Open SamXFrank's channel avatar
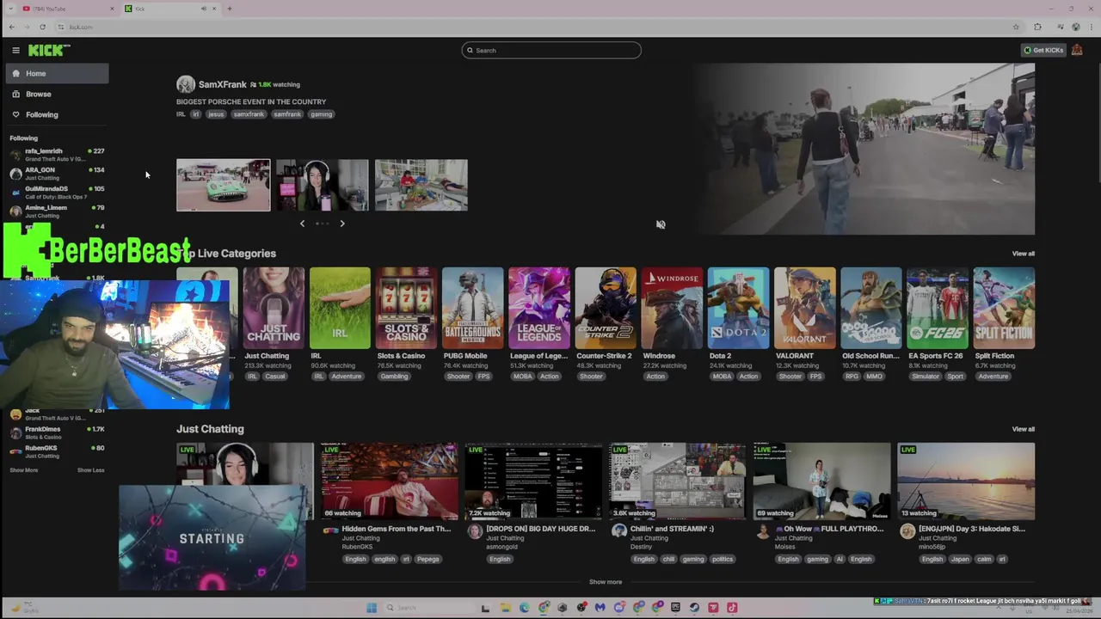The height and width of the screenshot is (619, 1101). [x=185, y=84]
